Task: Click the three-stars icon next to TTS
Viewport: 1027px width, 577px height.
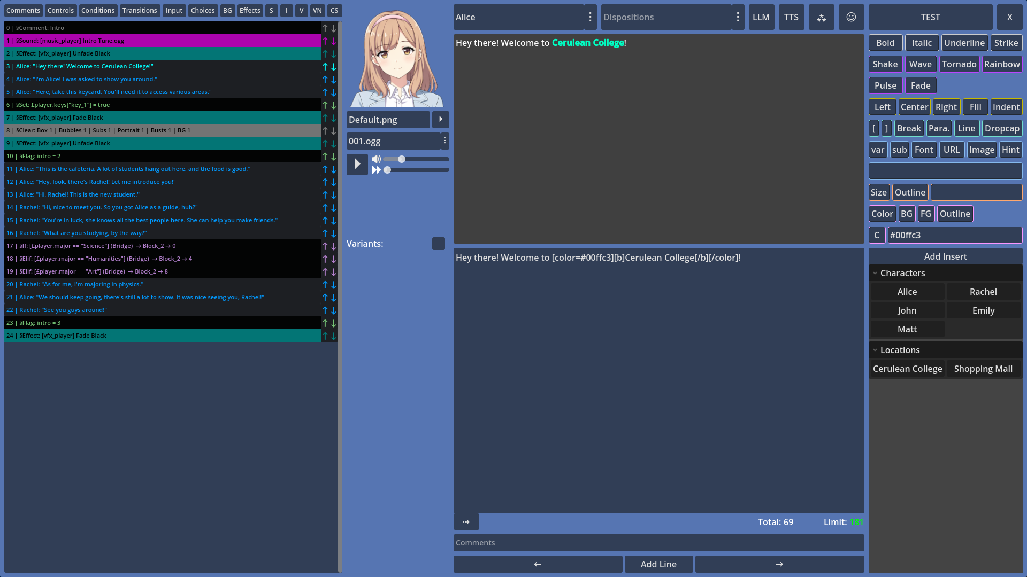Action: 821,17
